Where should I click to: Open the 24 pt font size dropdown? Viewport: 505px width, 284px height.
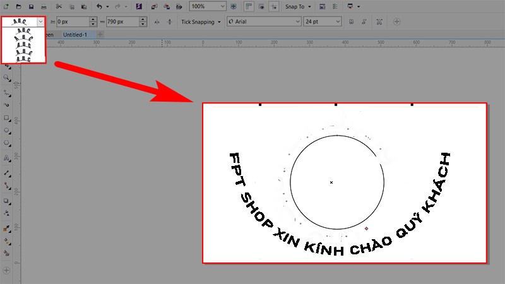tap(338, 21)
